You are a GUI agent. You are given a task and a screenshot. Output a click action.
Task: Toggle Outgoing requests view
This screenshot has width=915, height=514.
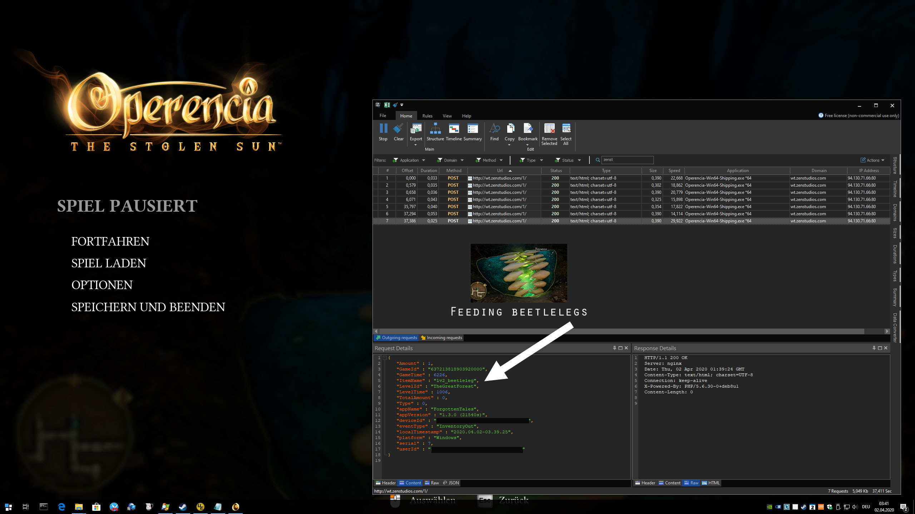click(x=396, y=338)
